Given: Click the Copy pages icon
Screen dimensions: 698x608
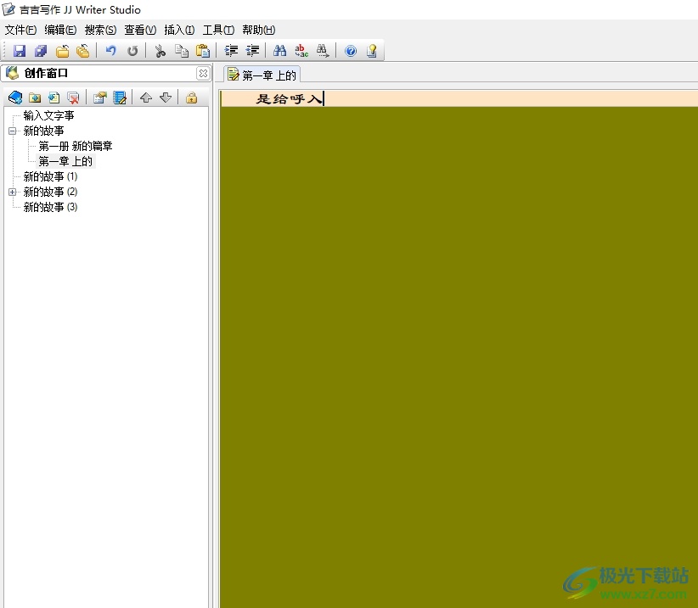Looking at the screenshot, I should tap(182, 51).
